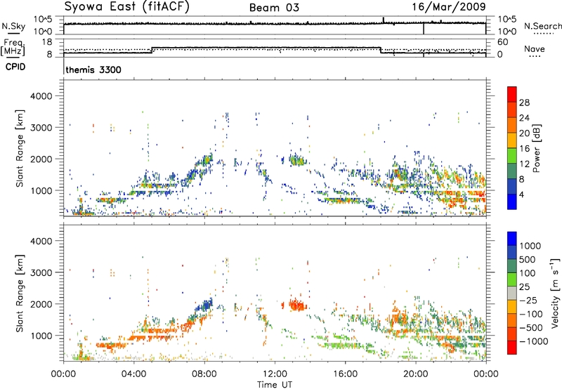
Task: Click "Slant Range [km]" label of velocity panel
Action: (20, 294)
